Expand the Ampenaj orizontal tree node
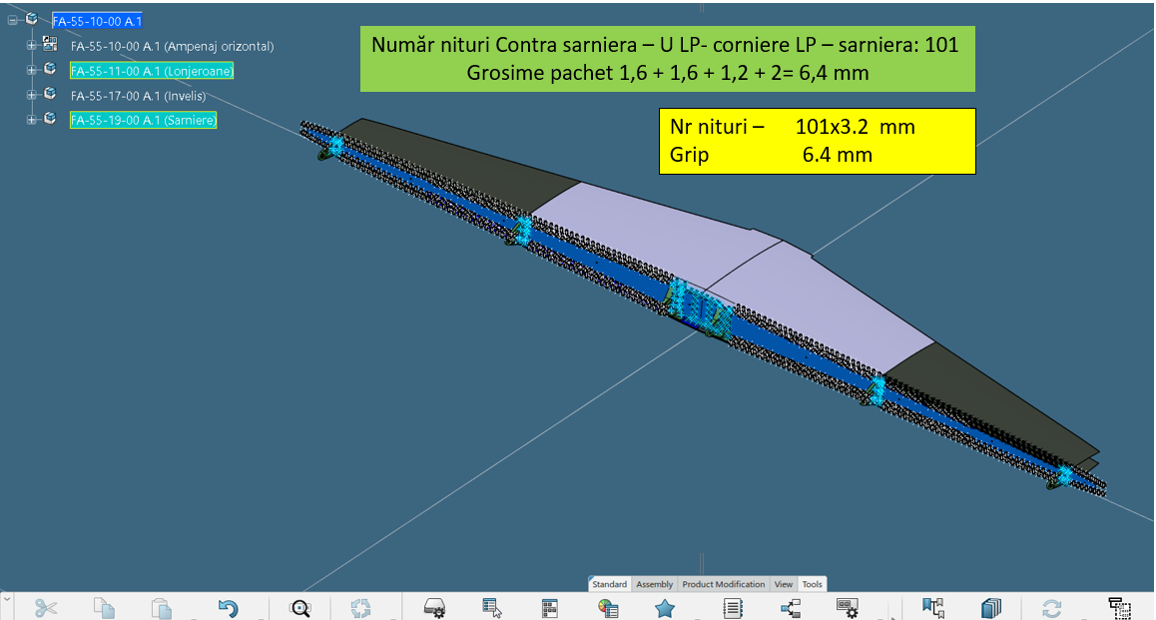This screenshot has width=1156, height=620. pyautogui.click(x=31, y=46)
